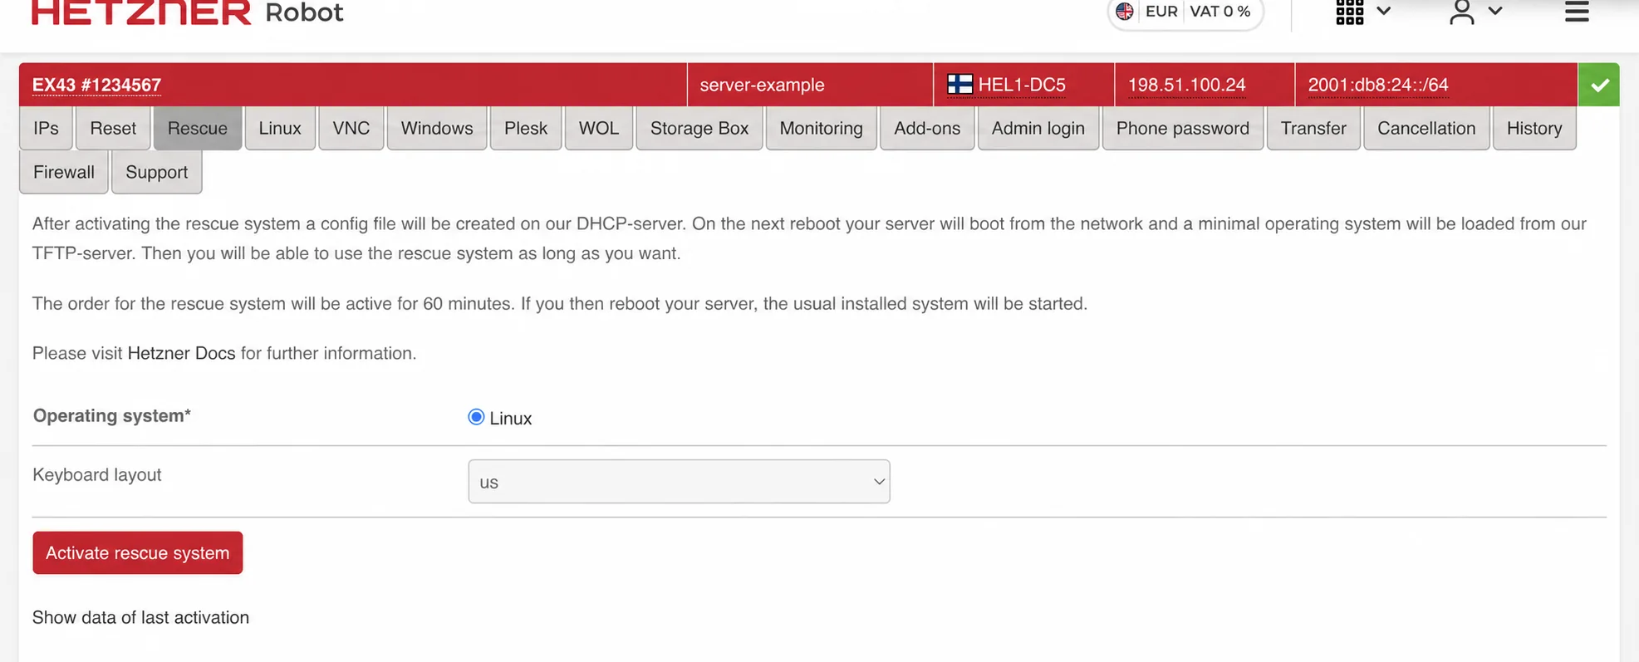Open the IPs tab

pos(46,128)
